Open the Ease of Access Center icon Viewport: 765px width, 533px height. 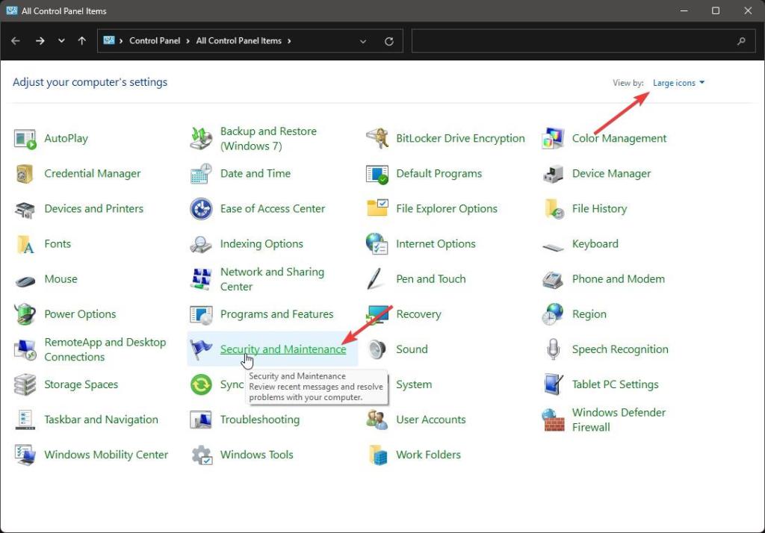coord(201,209)
